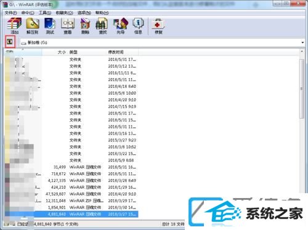
Task: Open the Tools (工具) menu
Action: [x=45, y=13]
